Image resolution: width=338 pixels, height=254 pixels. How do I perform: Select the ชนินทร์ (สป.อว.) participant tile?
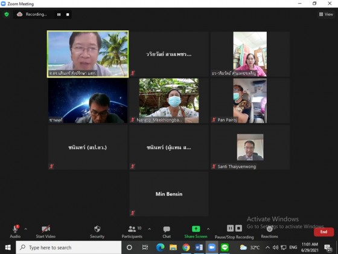tap(88, 148)
